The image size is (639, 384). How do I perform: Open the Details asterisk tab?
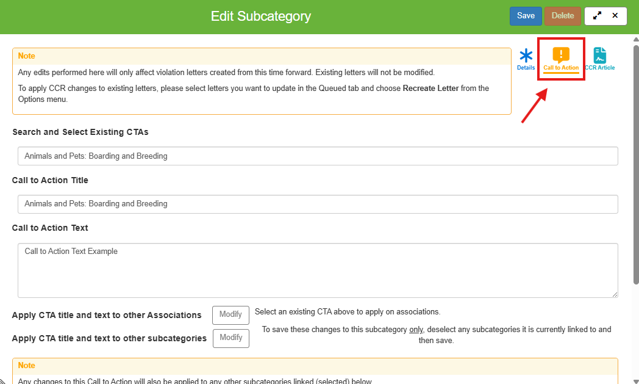click(526, 56)
